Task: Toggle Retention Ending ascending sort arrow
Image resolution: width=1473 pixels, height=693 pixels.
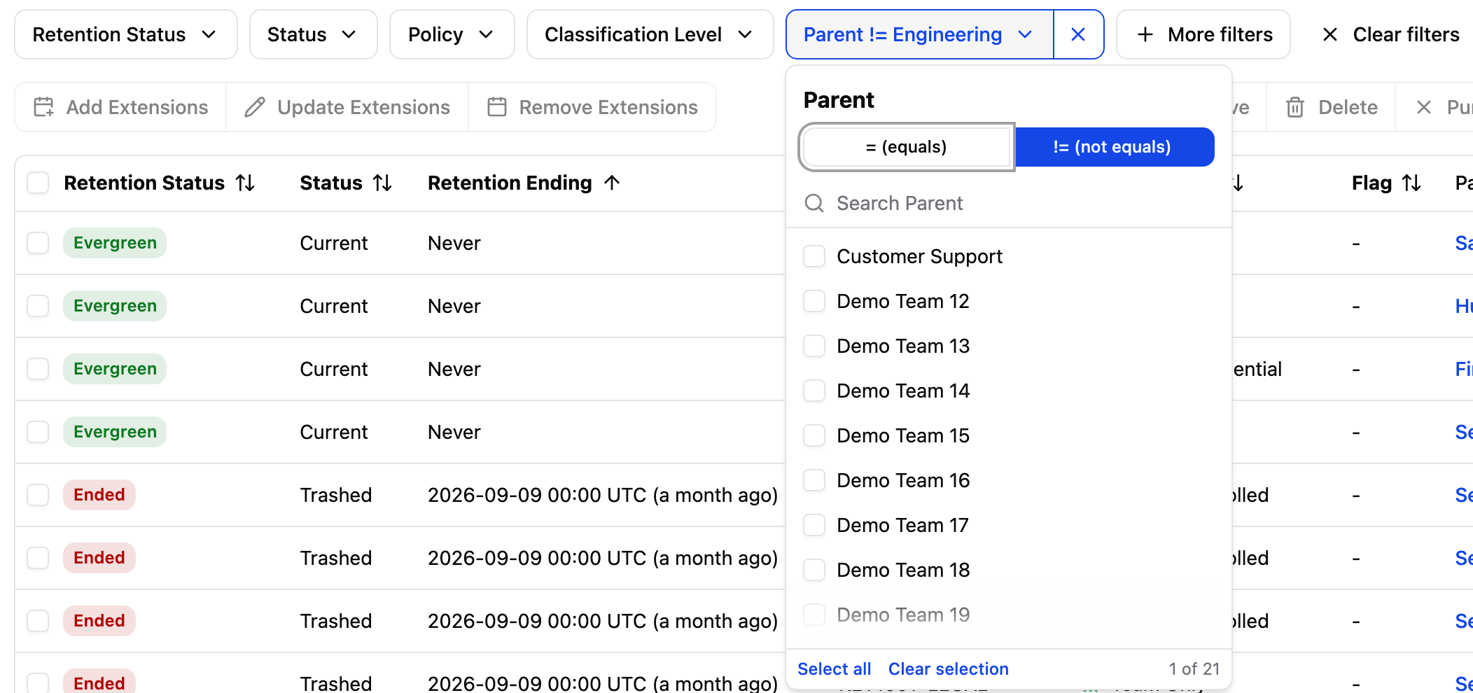Action: point(612,183)
